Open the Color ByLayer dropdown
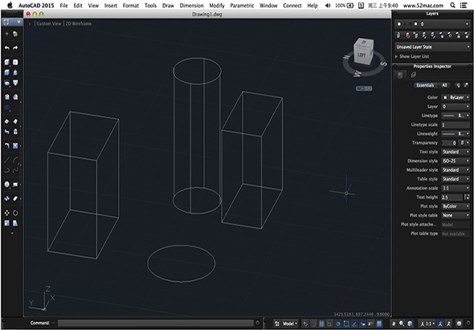 tap(456, 98)
